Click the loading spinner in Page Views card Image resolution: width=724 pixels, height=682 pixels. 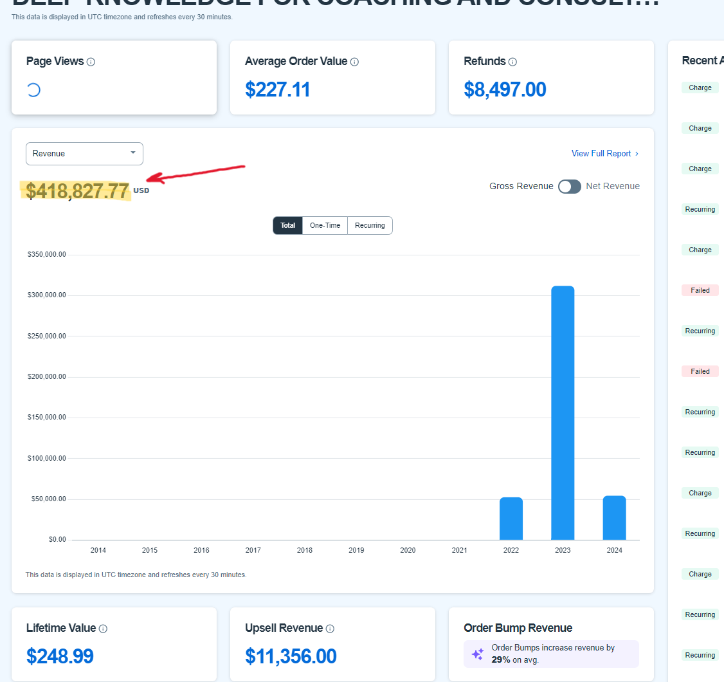tap(33, 90)
